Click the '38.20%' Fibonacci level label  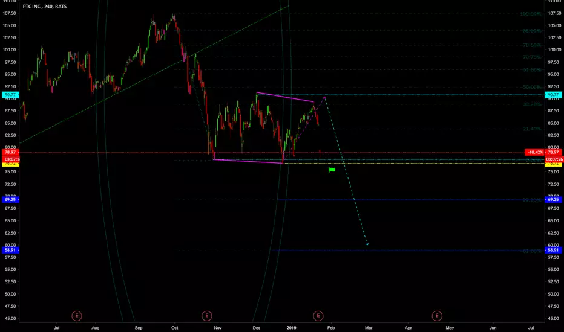click(x=532, y=104)
